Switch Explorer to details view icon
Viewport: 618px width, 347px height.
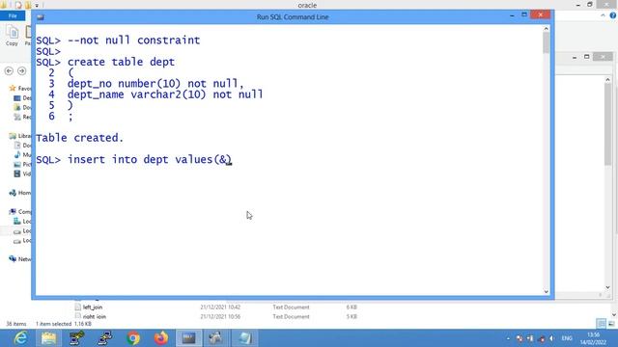[x=601, y=324]
